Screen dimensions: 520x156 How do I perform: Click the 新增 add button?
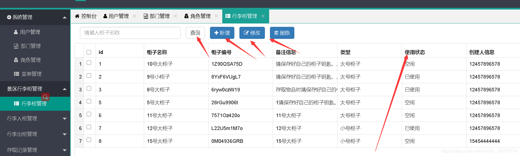click(x=222, y=33)
